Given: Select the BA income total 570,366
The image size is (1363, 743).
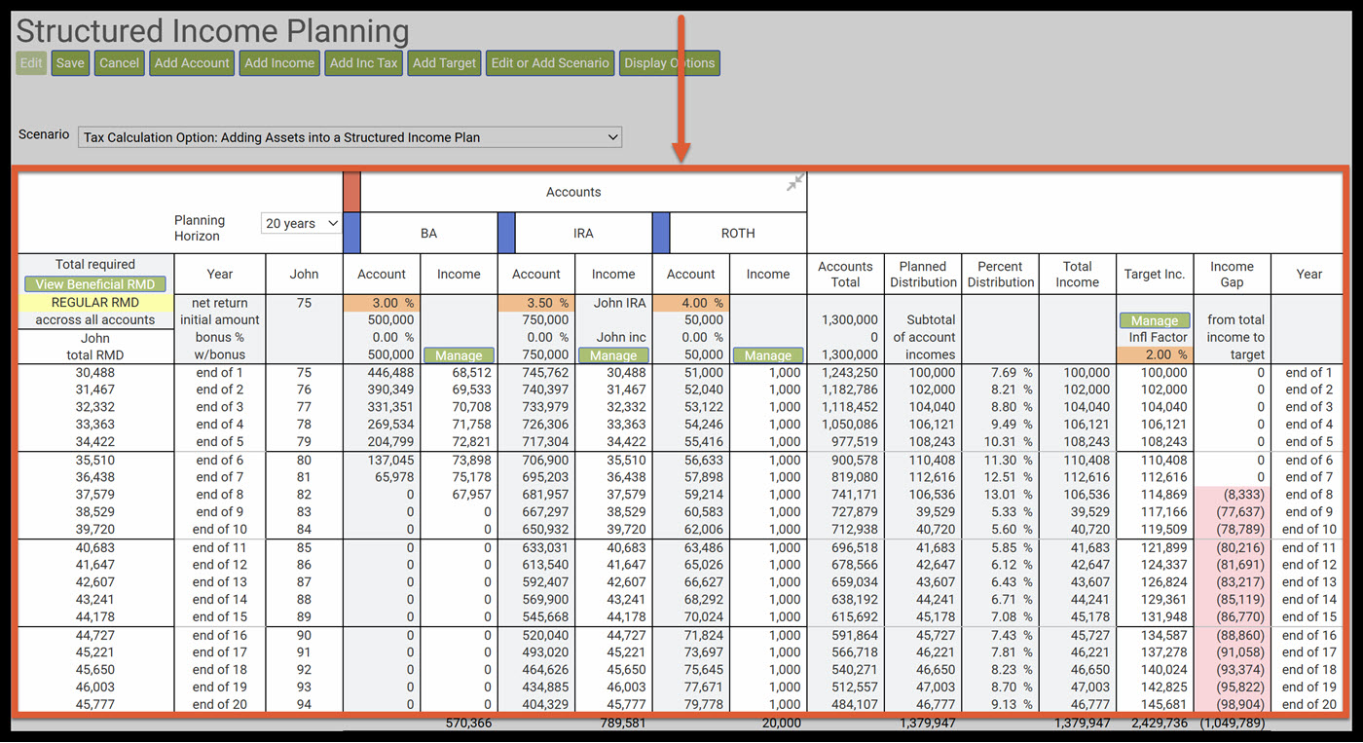Looking at the screenshot, I should (468, 724).
